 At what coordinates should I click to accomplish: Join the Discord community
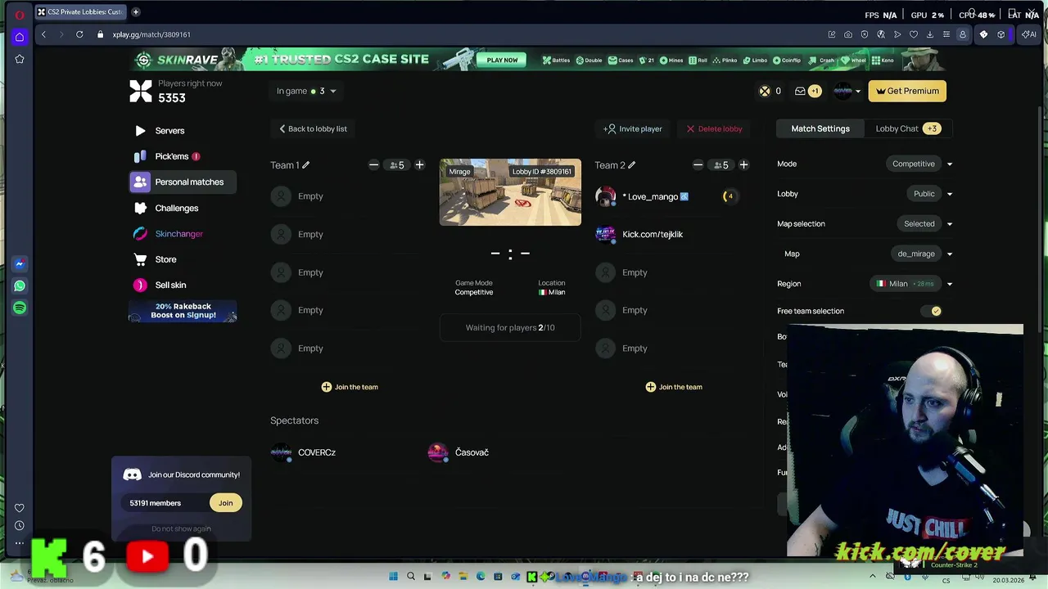pyautogui.click(x=225, y=503)
